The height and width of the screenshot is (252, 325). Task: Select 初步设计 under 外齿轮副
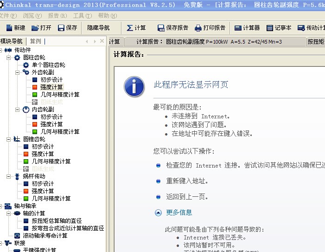click(51, 80)
